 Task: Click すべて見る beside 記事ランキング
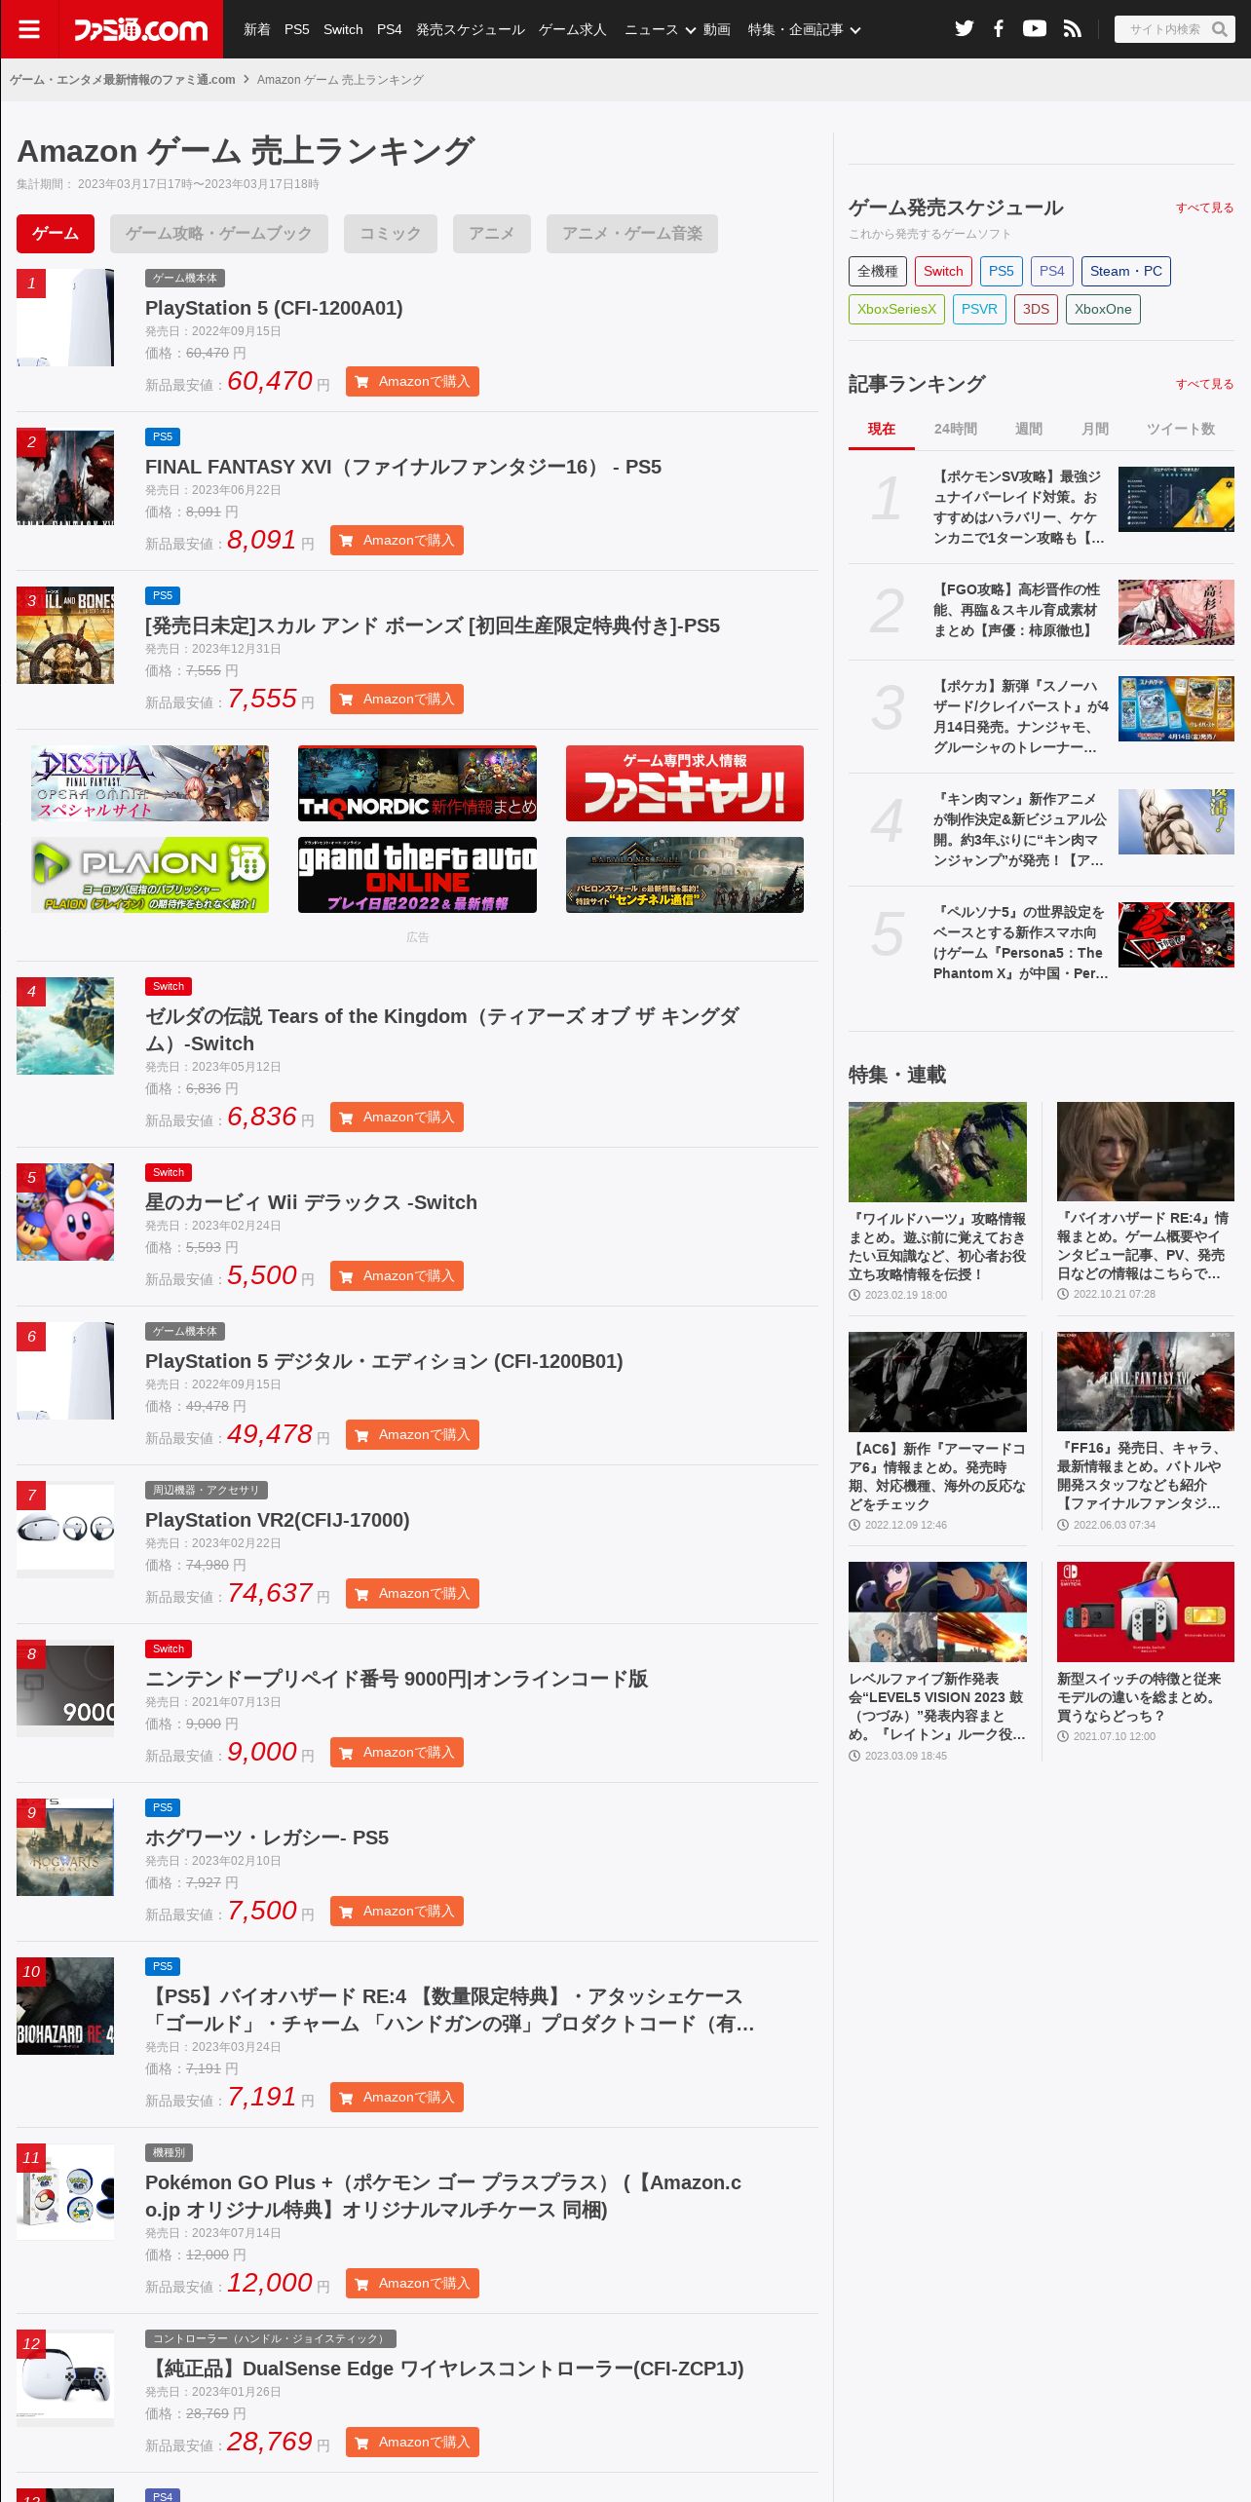click(x=1204, y=384)
